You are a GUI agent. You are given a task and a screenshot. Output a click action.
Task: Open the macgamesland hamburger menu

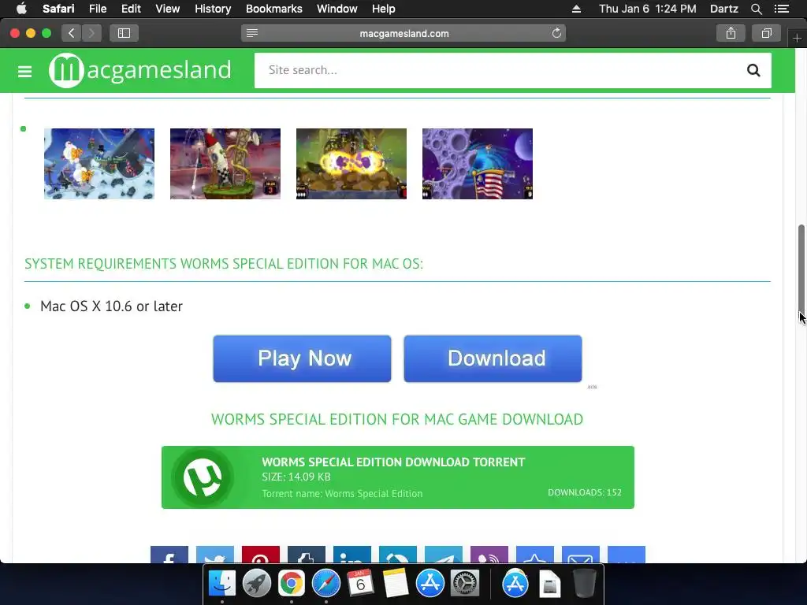24,71
